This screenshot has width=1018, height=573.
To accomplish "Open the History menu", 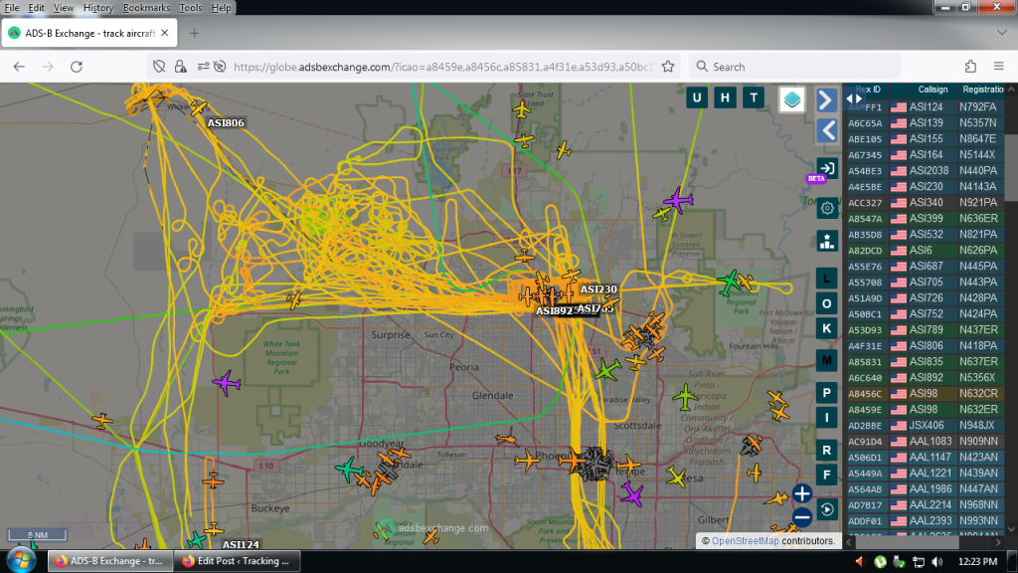I will [98, 8].
